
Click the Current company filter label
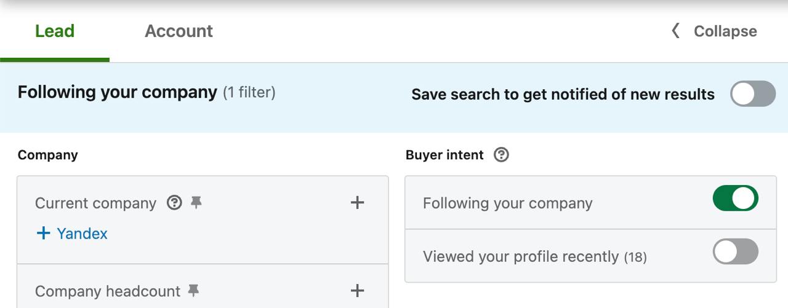pyautogui.click(x=95, y=203)
